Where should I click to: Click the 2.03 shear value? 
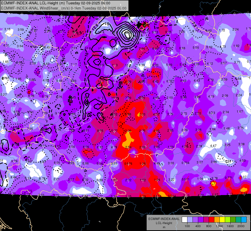tap(142, 114)
